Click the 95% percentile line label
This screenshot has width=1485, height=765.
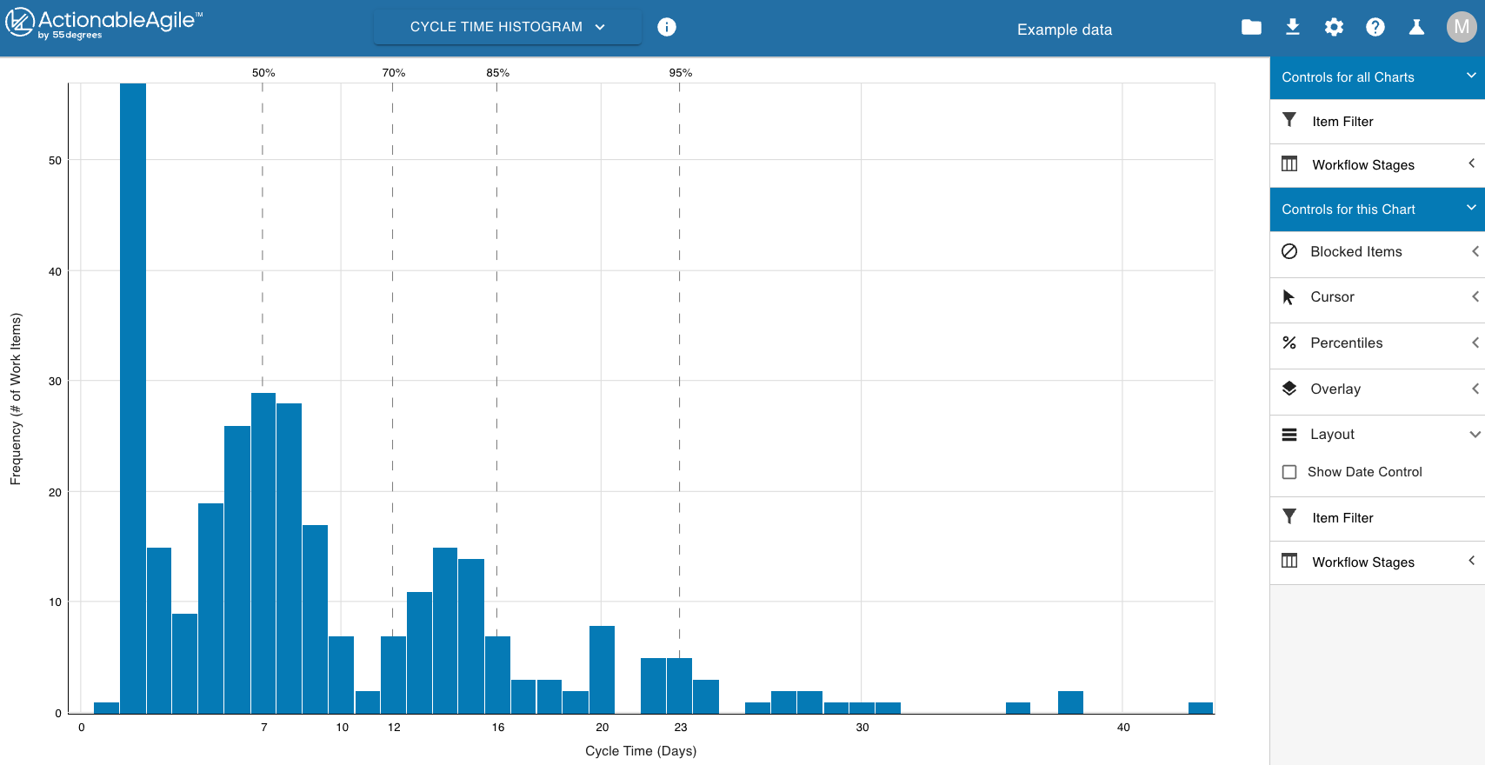pos(680,73)
